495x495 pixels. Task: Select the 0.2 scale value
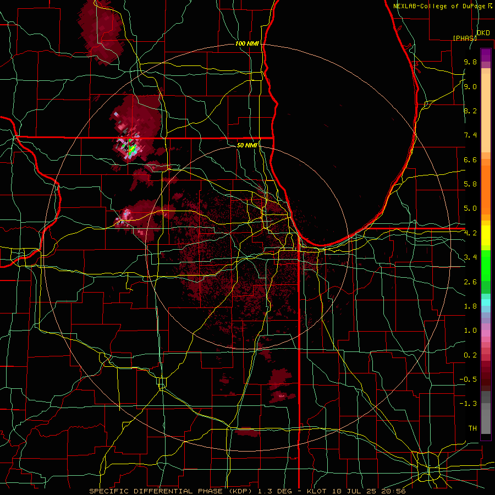tap(470, 355)
